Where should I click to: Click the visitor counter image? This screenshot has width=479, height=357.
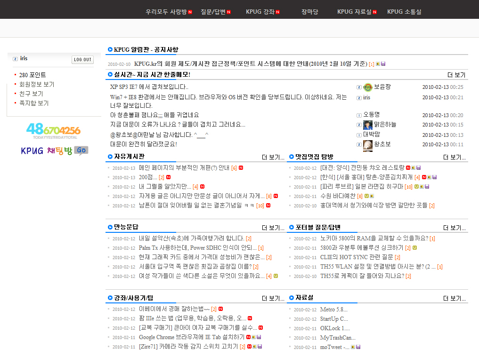pos(54,131)
